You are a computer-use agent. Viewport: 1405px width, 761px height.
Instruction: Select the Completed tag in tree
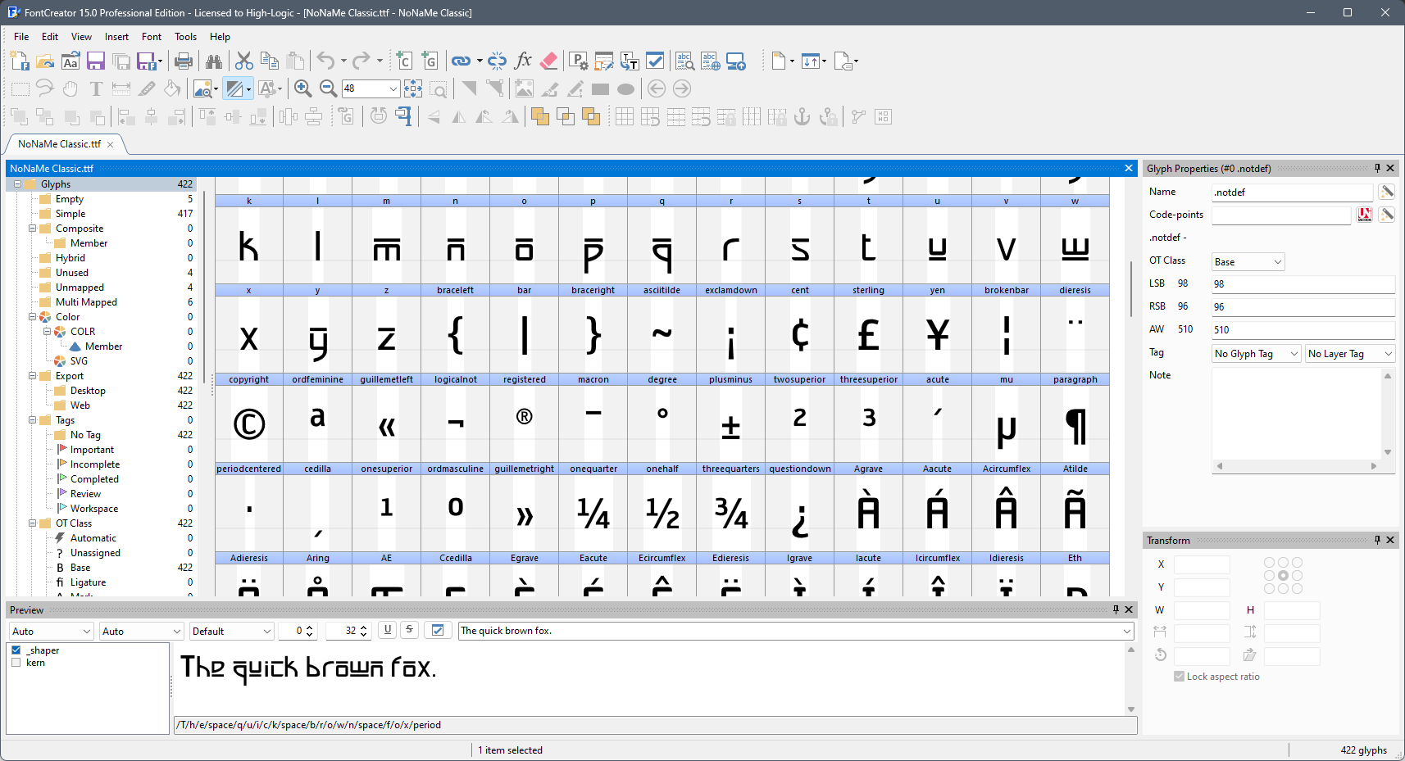point(94,479)
